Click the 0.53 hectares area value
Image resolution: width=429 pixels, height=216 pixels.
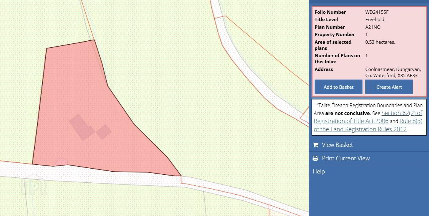tap(380, 42)
